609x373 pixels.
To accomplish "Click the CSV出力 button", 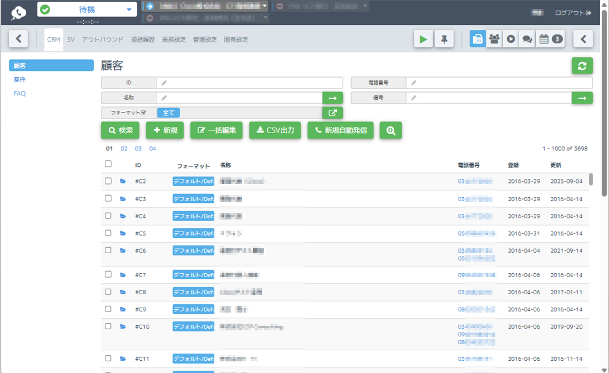I will pos(275,130).
